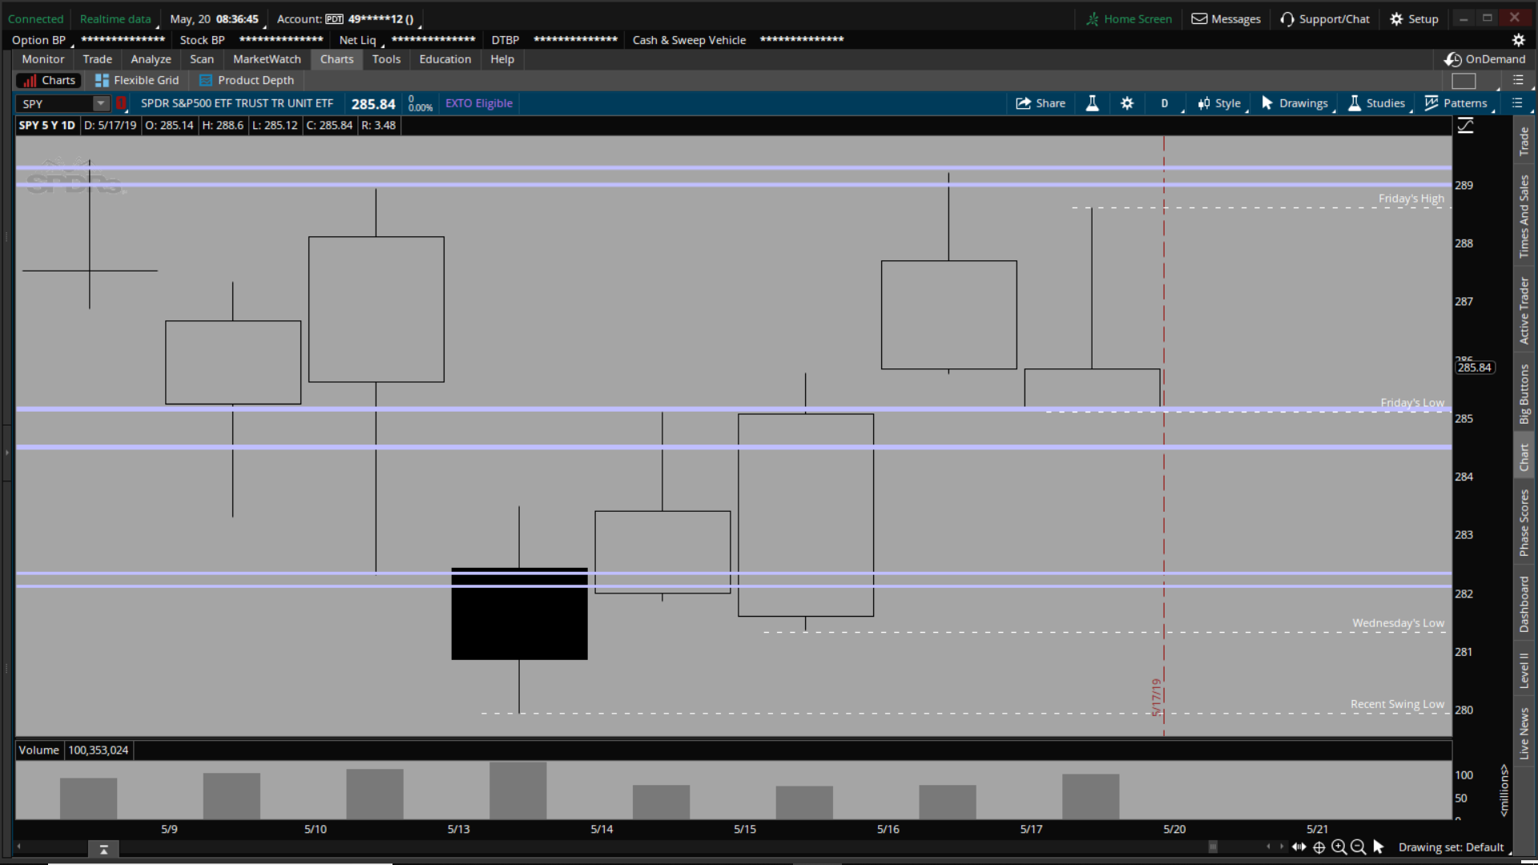Open the Net Liq selector
This screenshot has height=865, width=1538.
click(x=358, y=40)
